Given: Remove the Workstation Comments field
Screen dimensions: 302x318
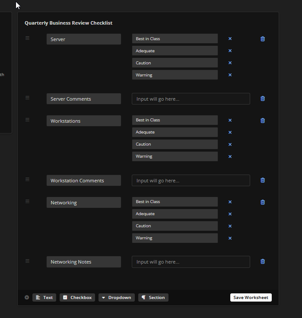Looking at the screenshot, I should [x=263, y=180].
